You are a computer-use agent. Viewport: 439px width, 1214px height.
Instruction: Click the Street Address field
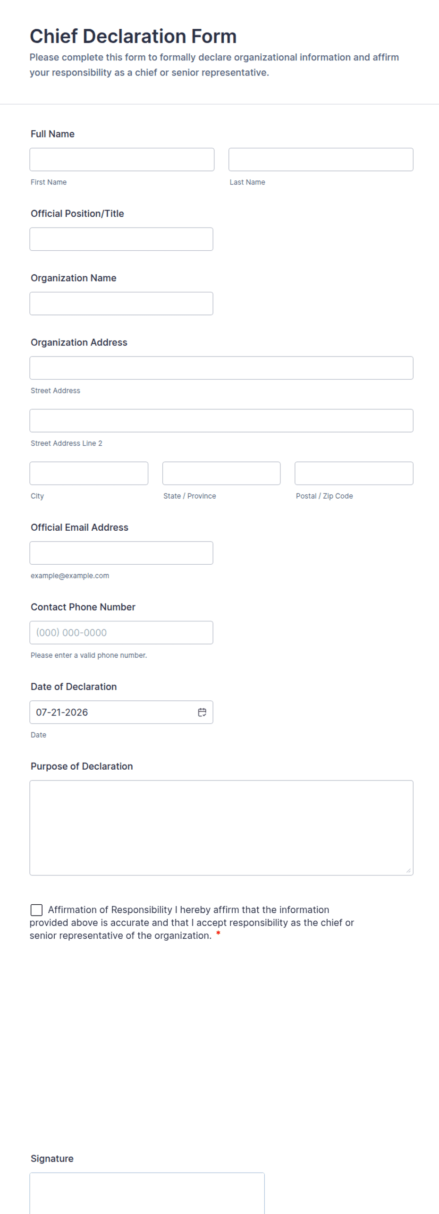[221, 368]
